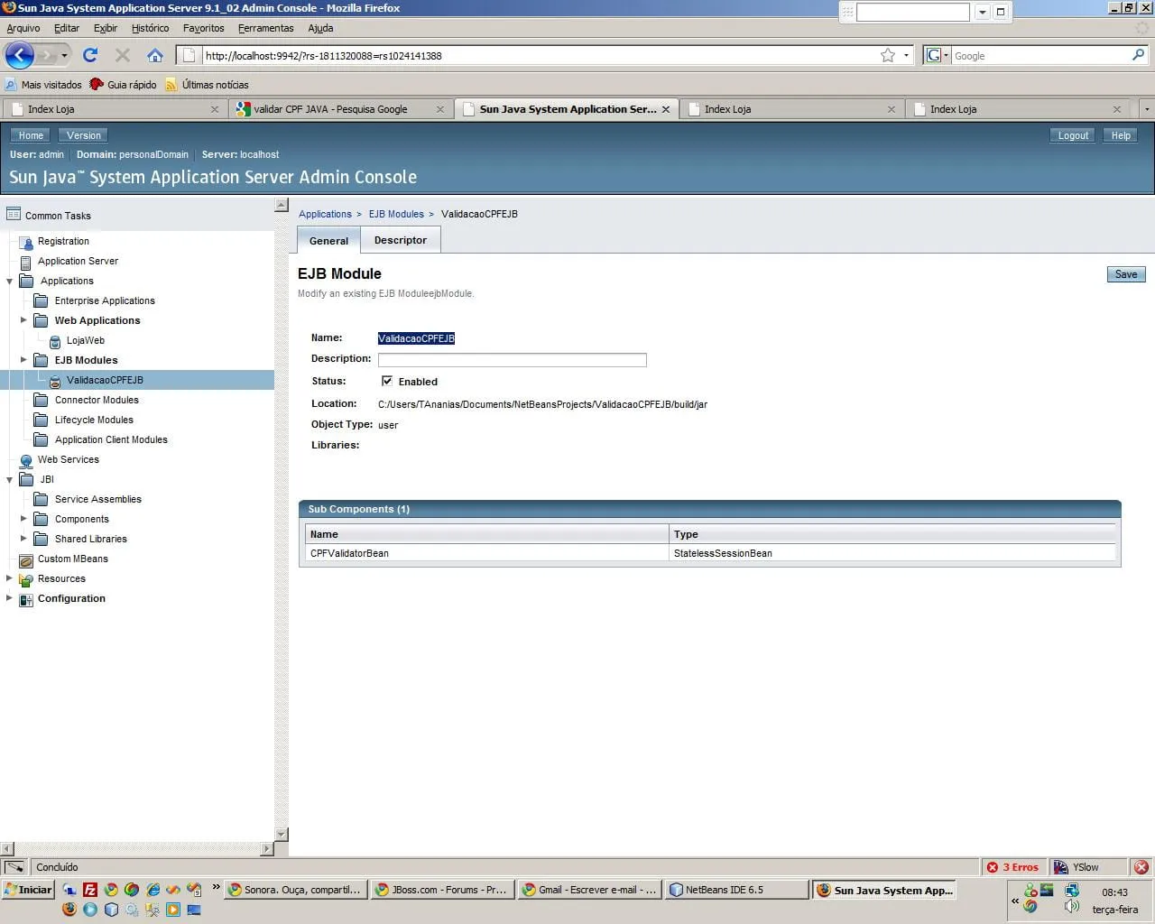Viewport: 1155px width, 924px height.
Task: Click the Últimas notícias feed icon
Action: pos(171,85)
